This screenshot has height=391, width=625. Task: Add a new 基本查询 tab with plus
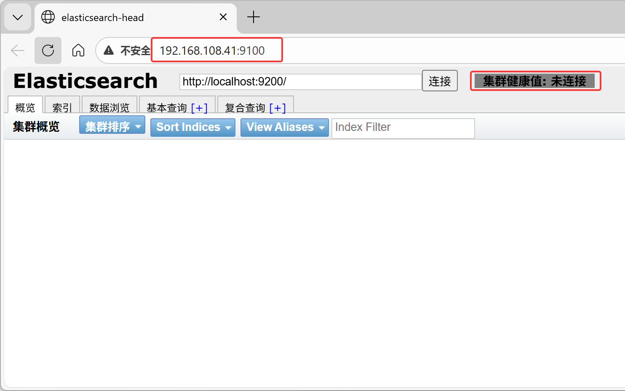pos(199,108)
